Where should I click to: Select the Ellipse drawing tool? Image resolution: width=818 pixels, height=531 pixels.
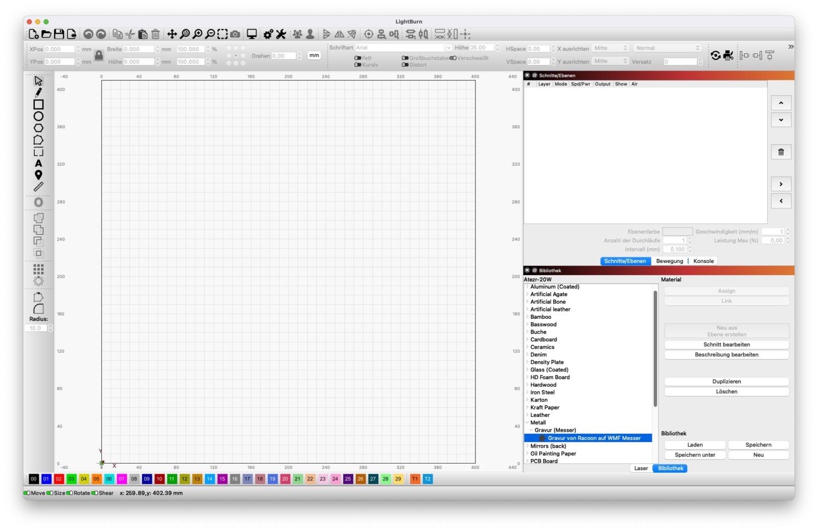tap(38, 116)
